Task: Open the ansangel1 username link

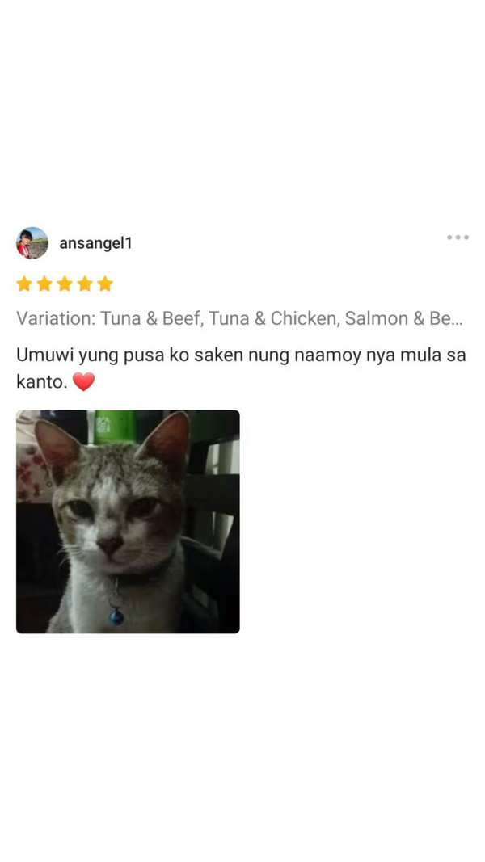Action: pos(95,243)
